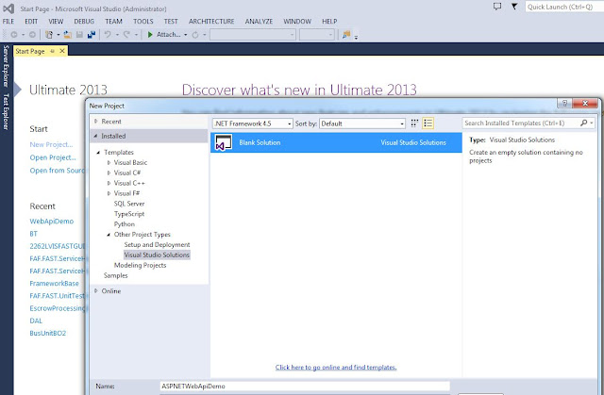
Task: Click the Undo arrow icon
Action: pyautogui.click(x=108, y=35)
